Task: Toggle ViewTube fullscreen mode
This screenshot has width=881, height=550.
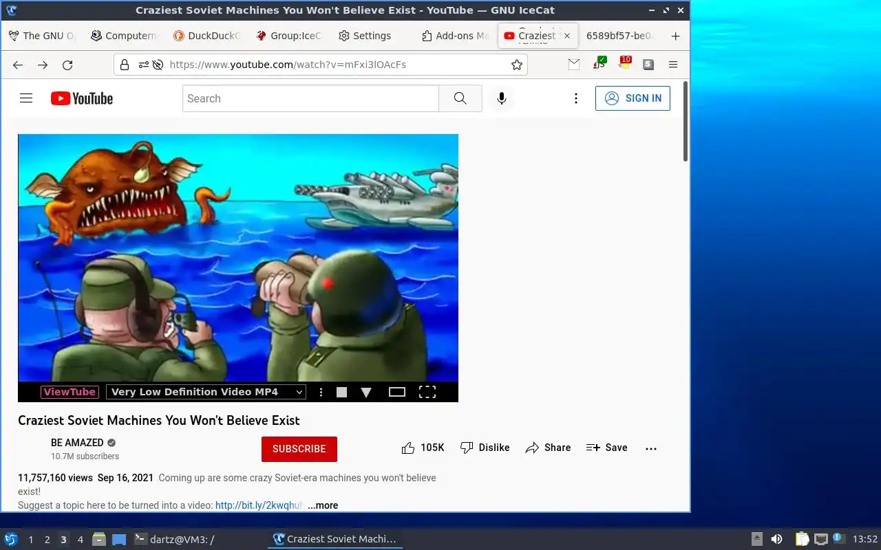Action: point(427,392)
